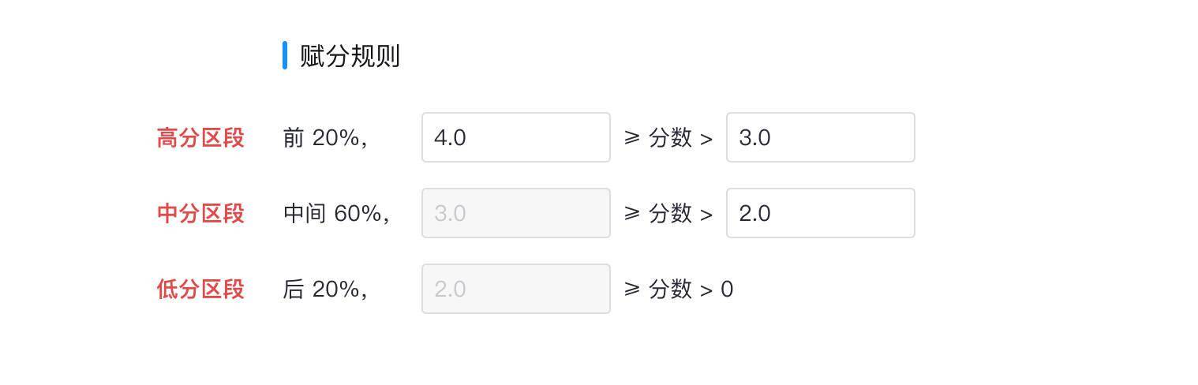
Task: Click the ≥ symbol in the 高分区段 row
Action: click(x=632, y=138)
